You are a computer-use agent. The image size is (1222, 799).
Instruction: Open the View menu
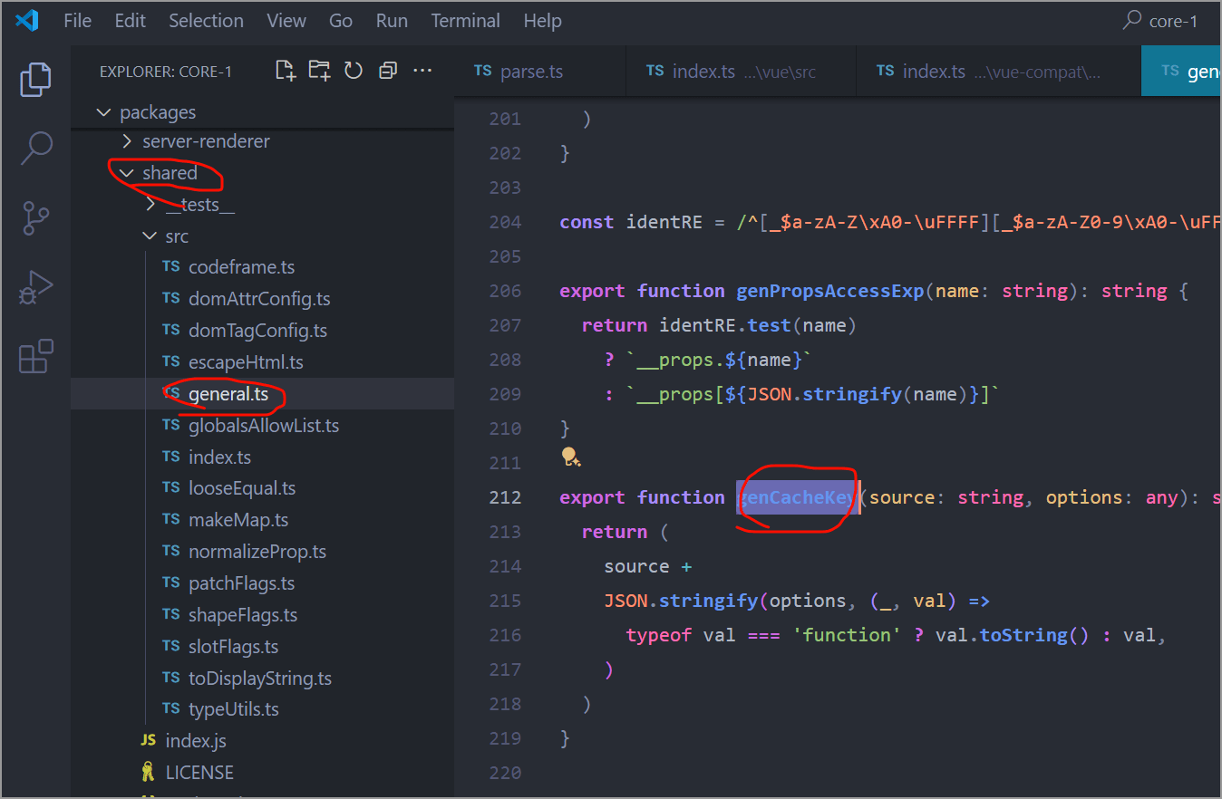(286, 20)
